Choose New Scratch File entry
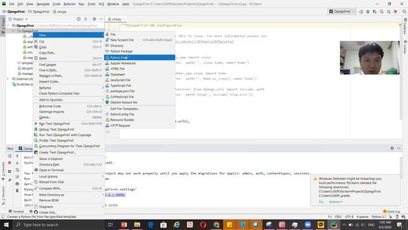 click(x=140, y=40)
